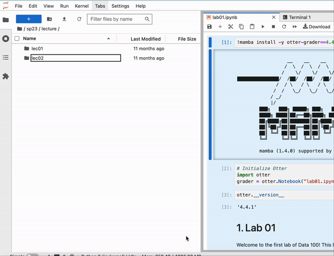Open the Kernel menu
334x256 pixels.
point(82,6)
